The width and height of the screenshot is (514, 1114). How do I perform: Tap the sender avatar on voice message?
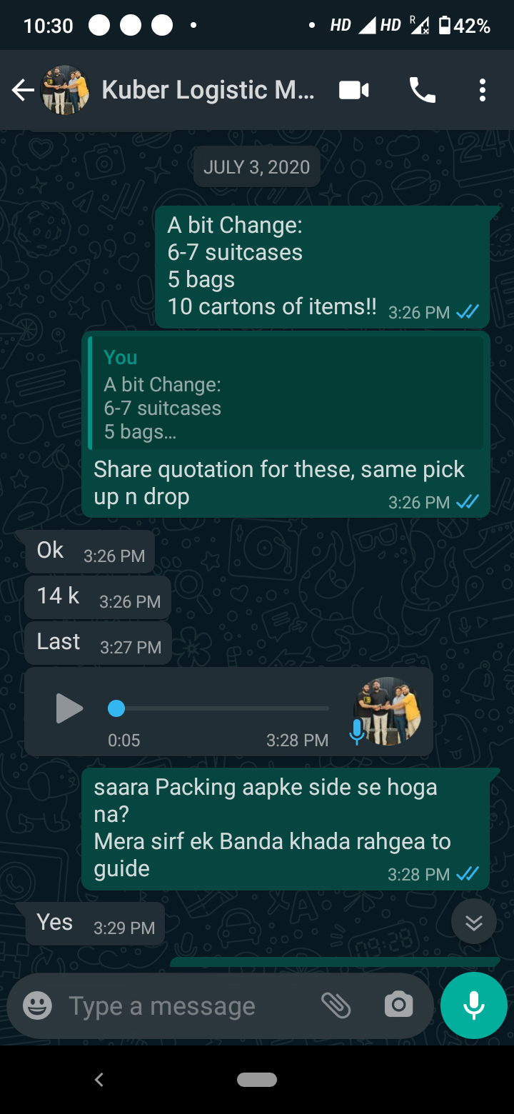pyautogui.click(x=387, y=711)
